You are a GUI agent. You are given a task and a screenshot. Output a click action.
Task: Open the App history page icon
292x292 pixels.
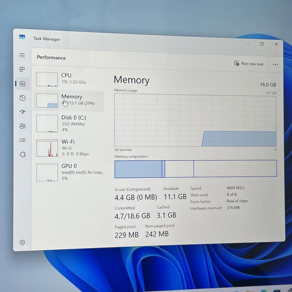22,98
